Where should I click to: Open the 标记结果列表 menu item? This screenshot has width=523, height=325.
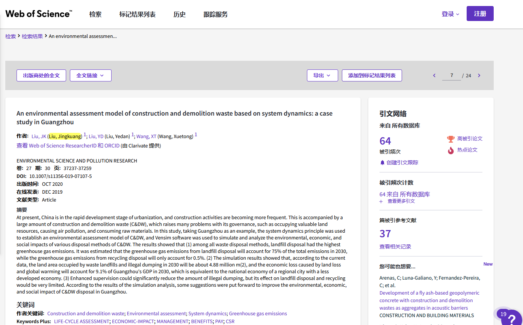[138, 14]
